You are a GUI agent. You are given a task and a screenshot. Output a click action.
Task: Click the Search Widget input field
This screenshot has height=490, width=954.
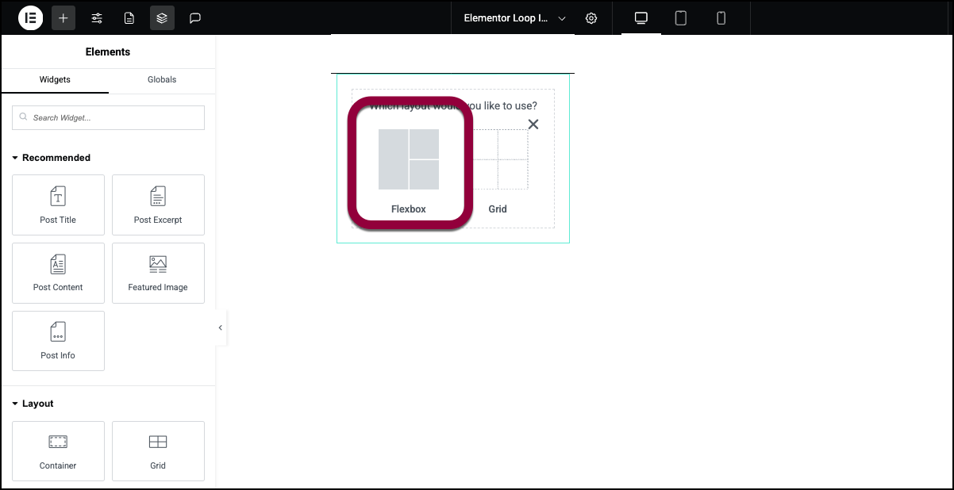pos(109,118)
